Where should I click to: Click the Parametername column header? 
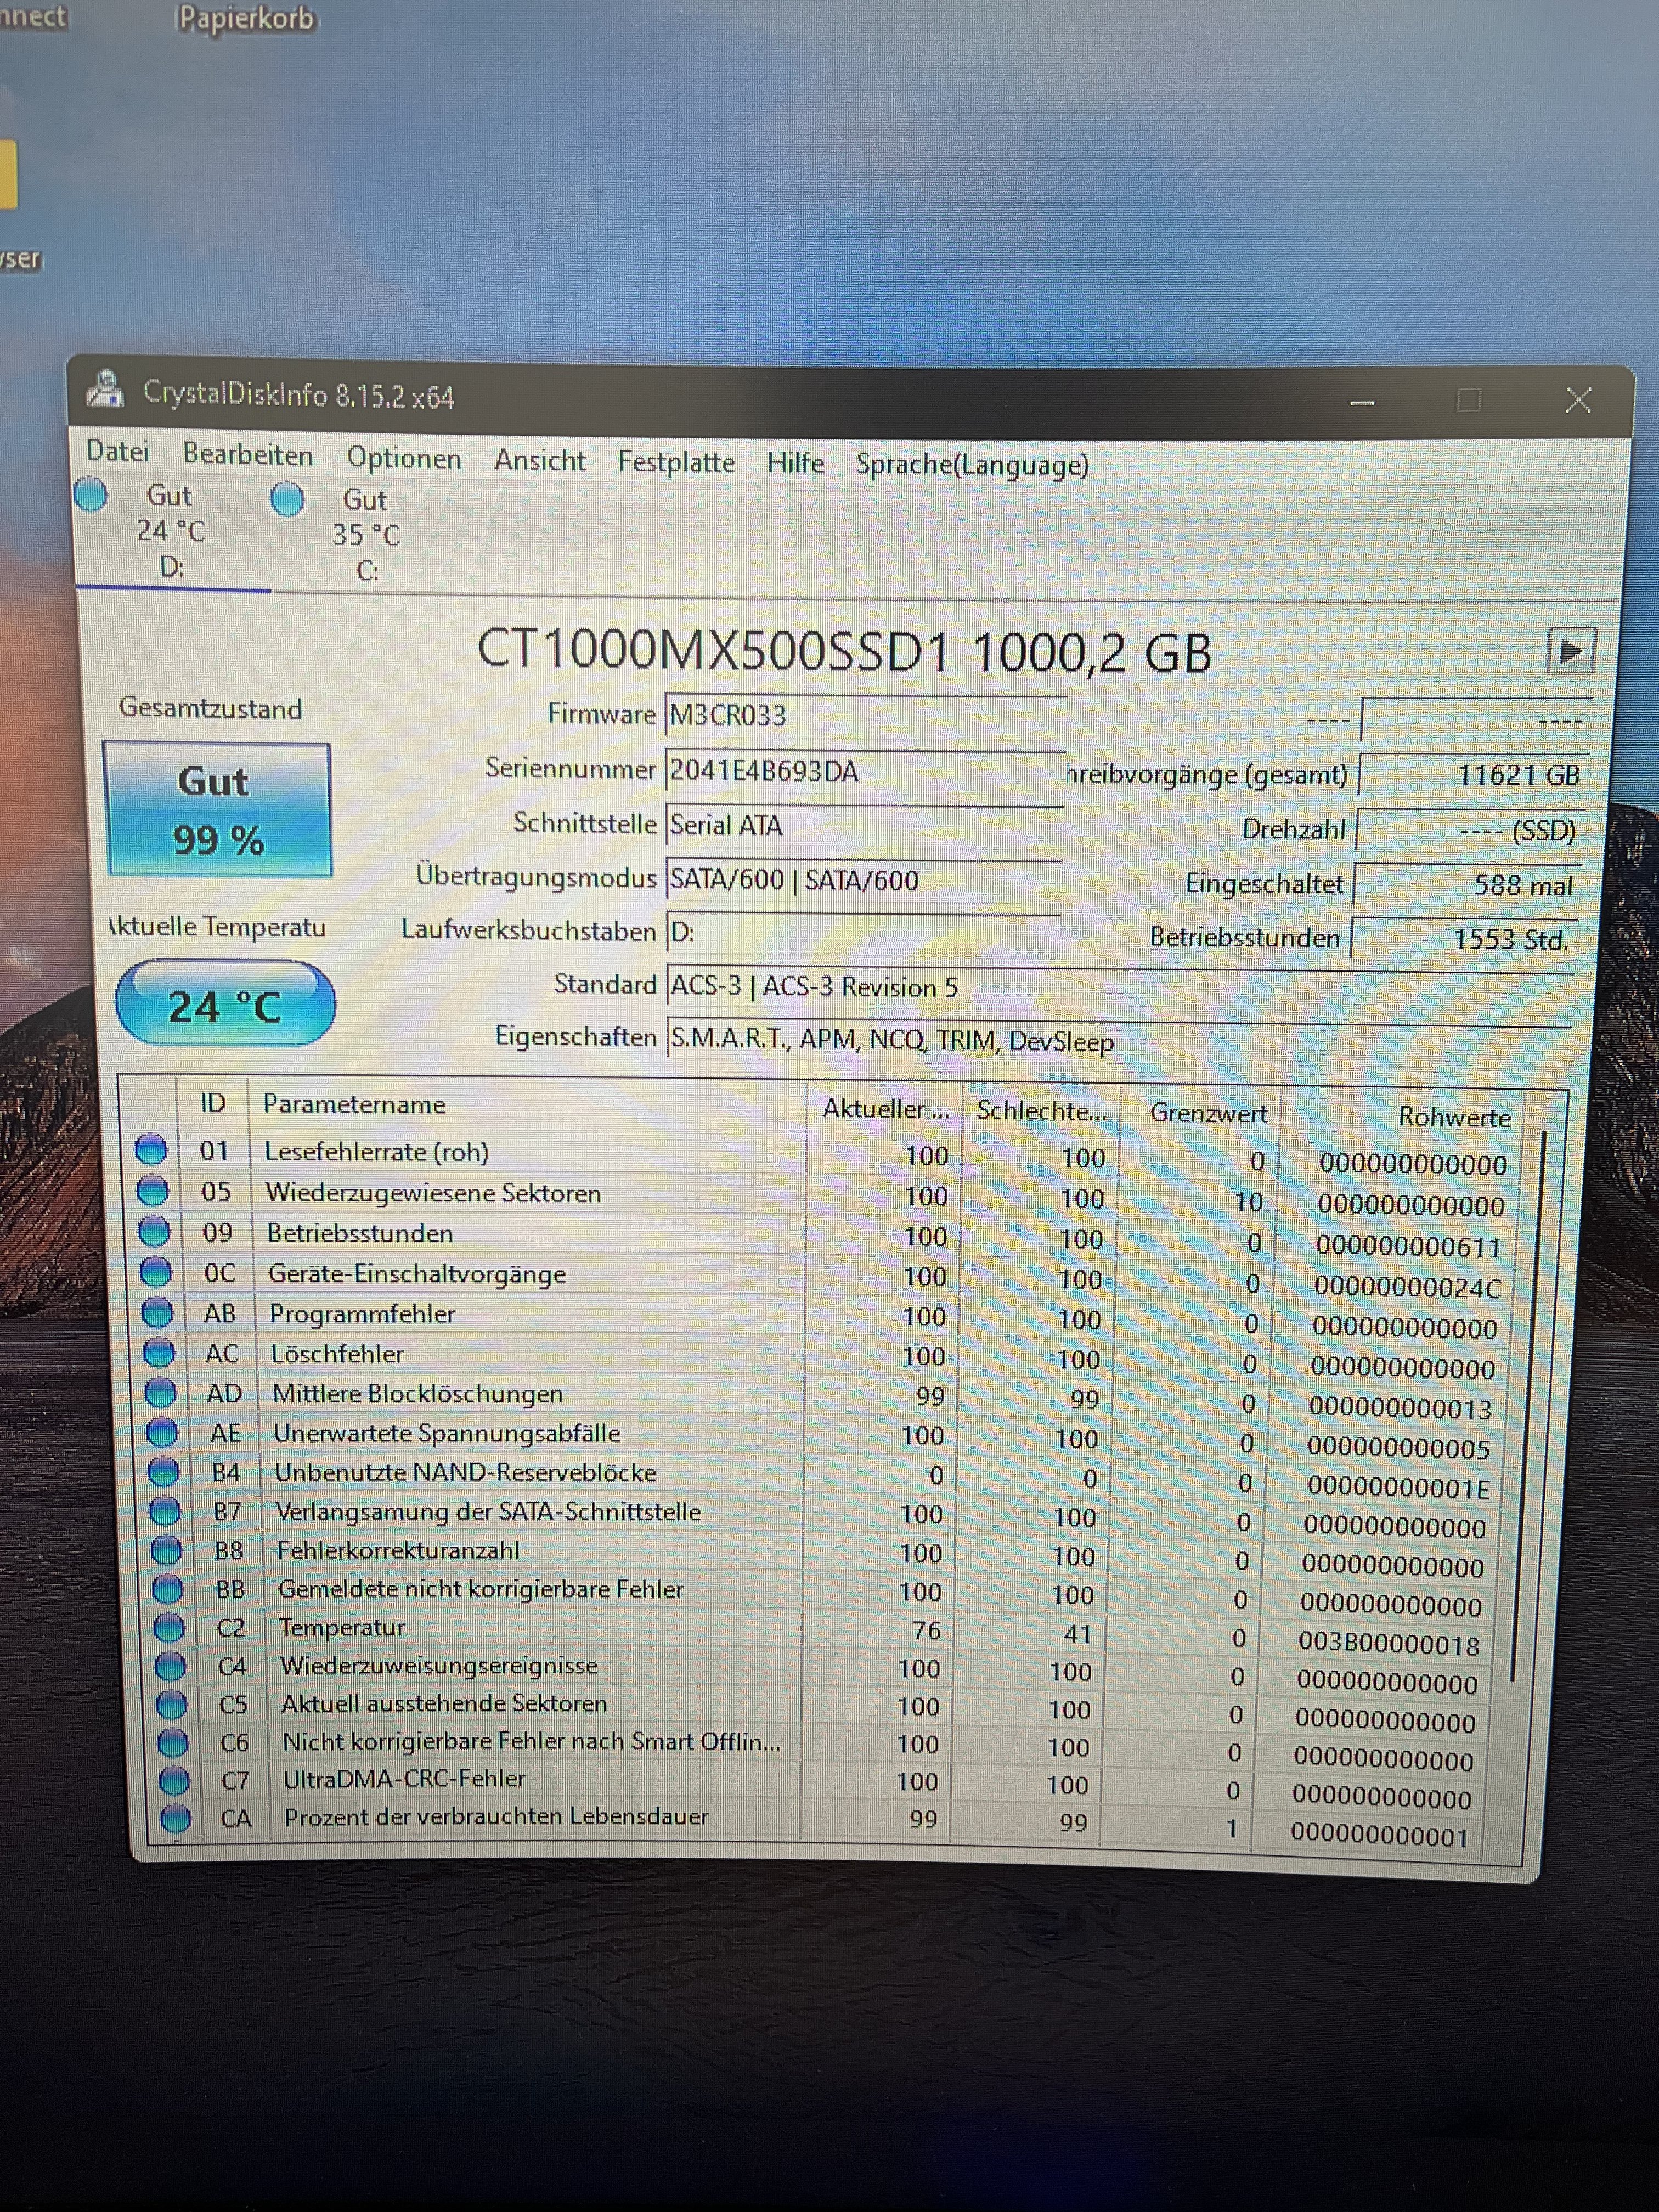click(354, 1104)
